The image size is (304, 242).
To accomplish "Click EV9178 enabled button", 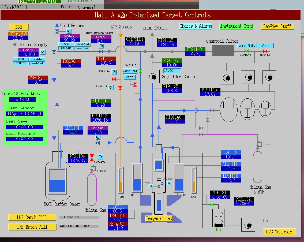I will 82,48.
